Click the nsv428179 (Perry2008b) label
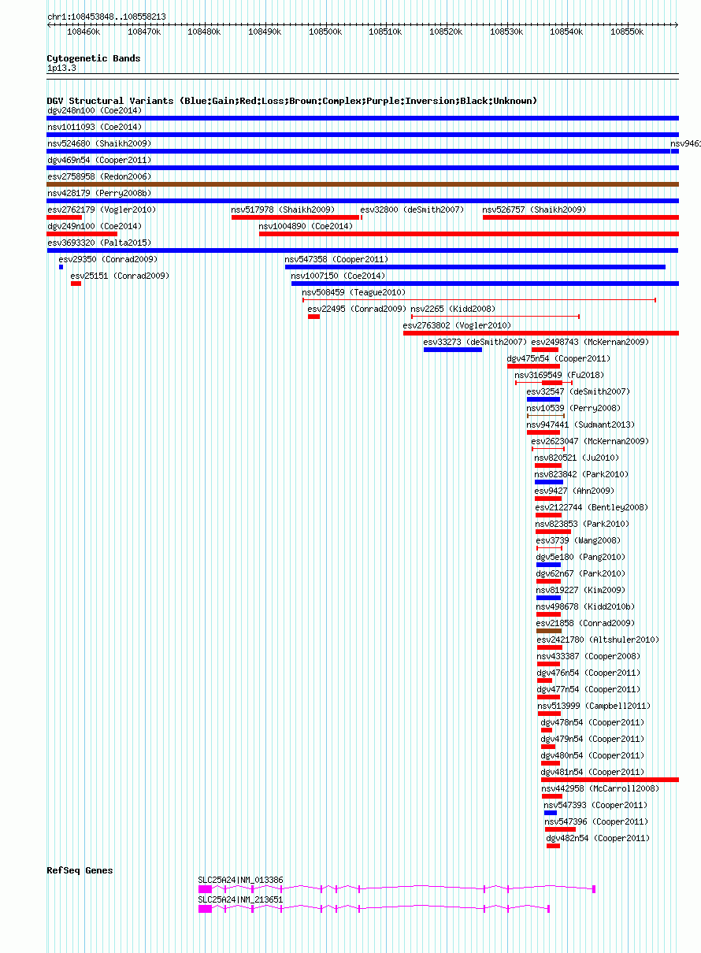The width and height of the screenshot is (701, 953). (x=99, y=193)
